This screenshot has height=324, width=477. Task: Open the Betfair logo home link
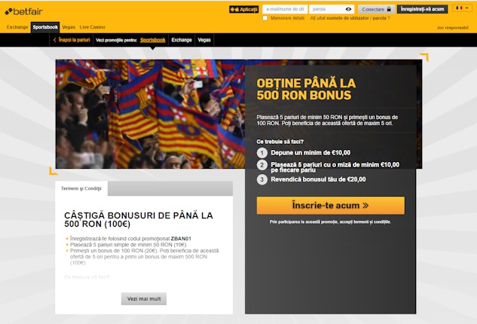(23, 11)
